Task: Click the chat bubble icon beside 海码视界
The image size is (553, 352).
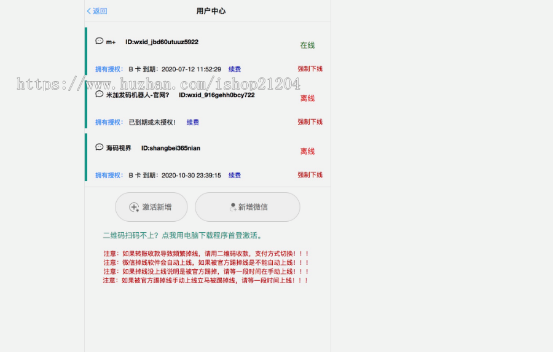Action: (x=100, y=147)
